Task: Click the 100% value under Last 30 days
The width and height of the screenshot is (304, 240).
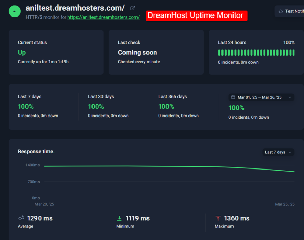Action: [96, 107]
